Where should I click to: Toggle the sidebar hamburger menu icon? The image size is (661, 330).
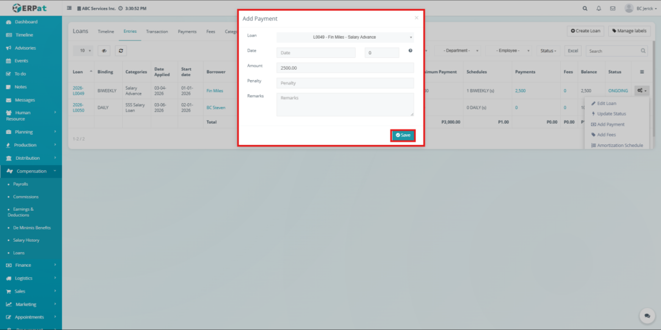(x=70, y=8)
